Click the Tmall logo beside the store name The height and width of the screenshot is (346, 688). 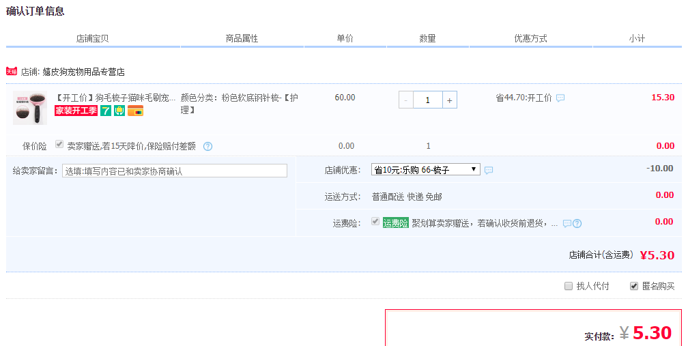click(11, 71)
